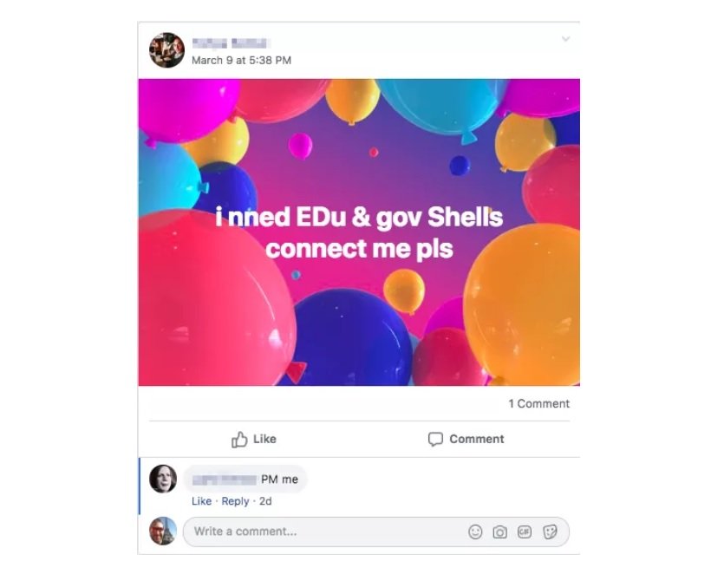The image size is (724, 581).
Task: Click the post author's profile picture
Action: point(166,50)
